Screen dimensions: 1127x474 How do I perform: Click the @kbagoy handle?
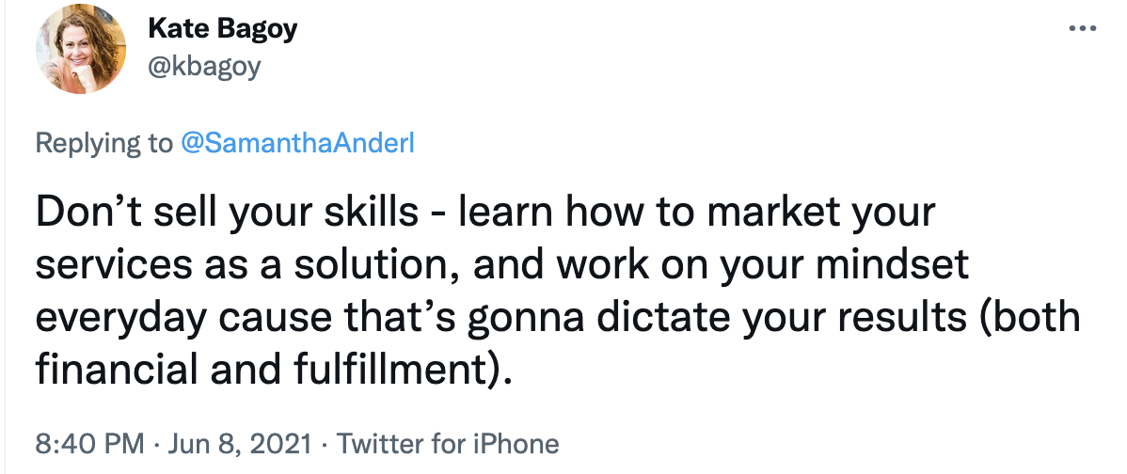(204, 67)
